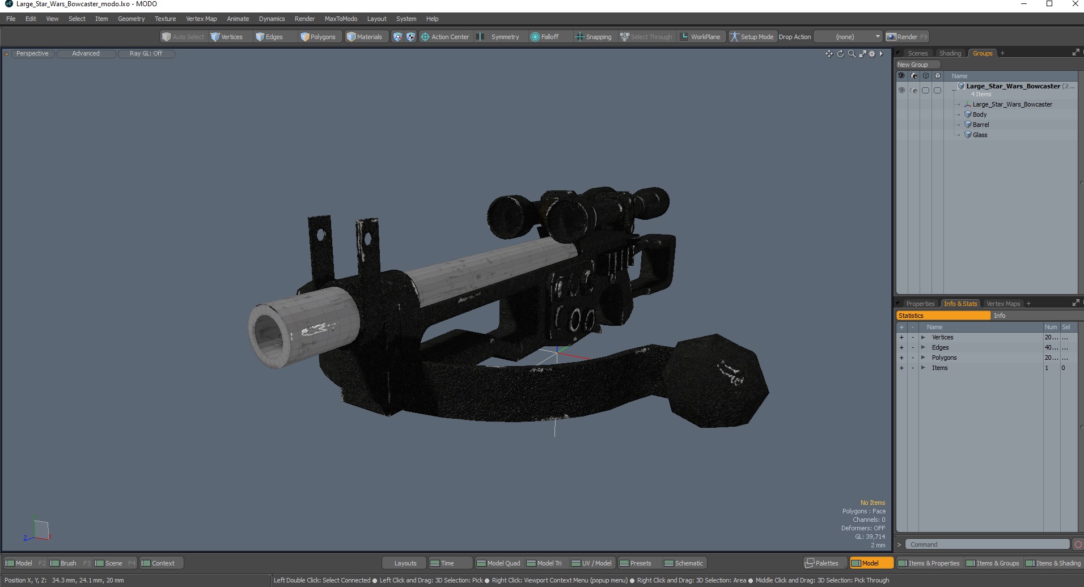Image resolution: width=1084 pixels, height=587 pixels.
Task: Open the Perspective view type dropdown
Action: click(x=32, y=54)
